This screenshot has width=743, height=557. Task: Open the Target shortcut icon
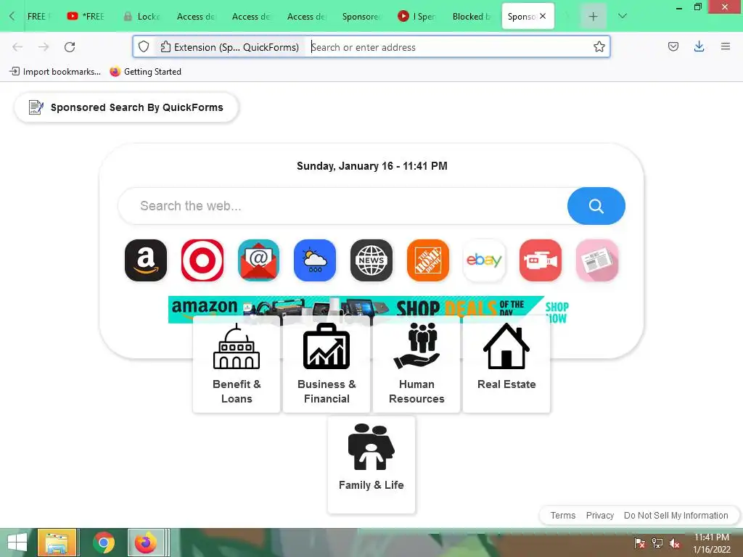202,260
